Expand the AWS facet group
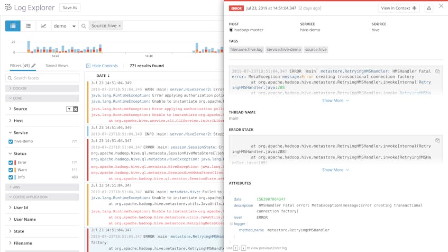The image size is (448, 252). (x=42, y=187)
